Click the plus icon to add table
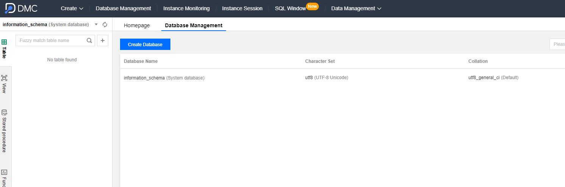Image resolution: width=565 pixels, height=187 pixels. click(103, 41)
